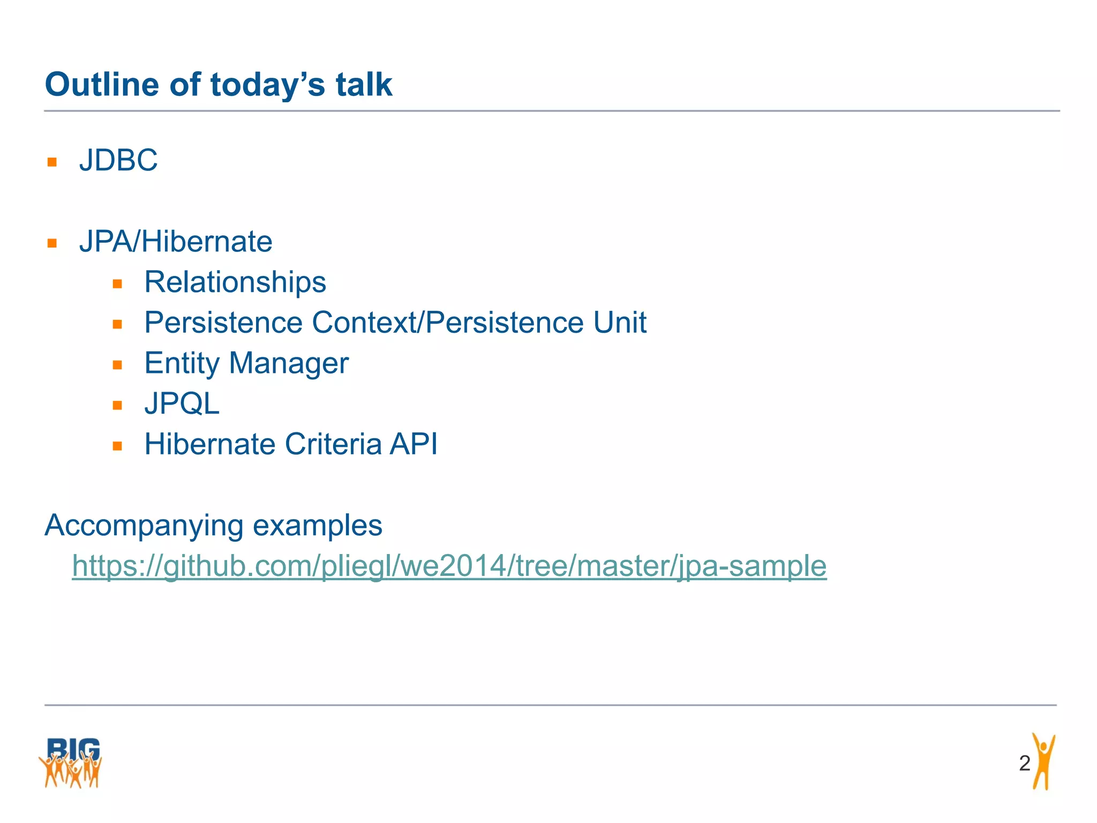Click the JPQL sub-item text
This screenshot has width=1097, height=823.
click(x=182, y=403)
